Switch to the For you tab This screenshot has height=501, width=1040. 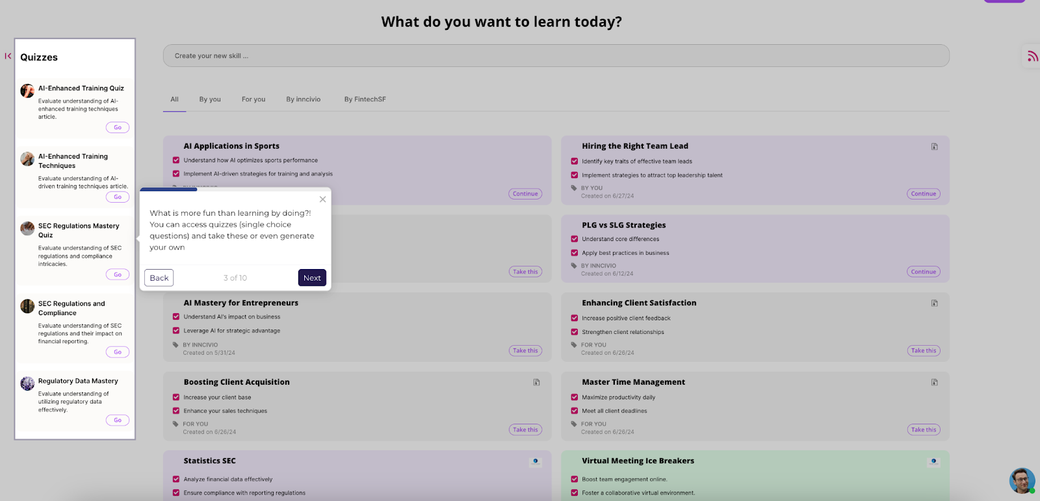pyautogui.click(x=253, y=99)
